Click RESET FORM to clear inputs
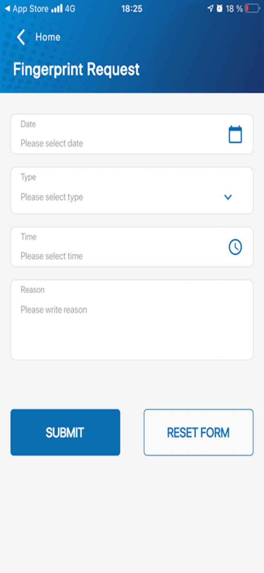The image size is (264, 573). click(198, 432)
